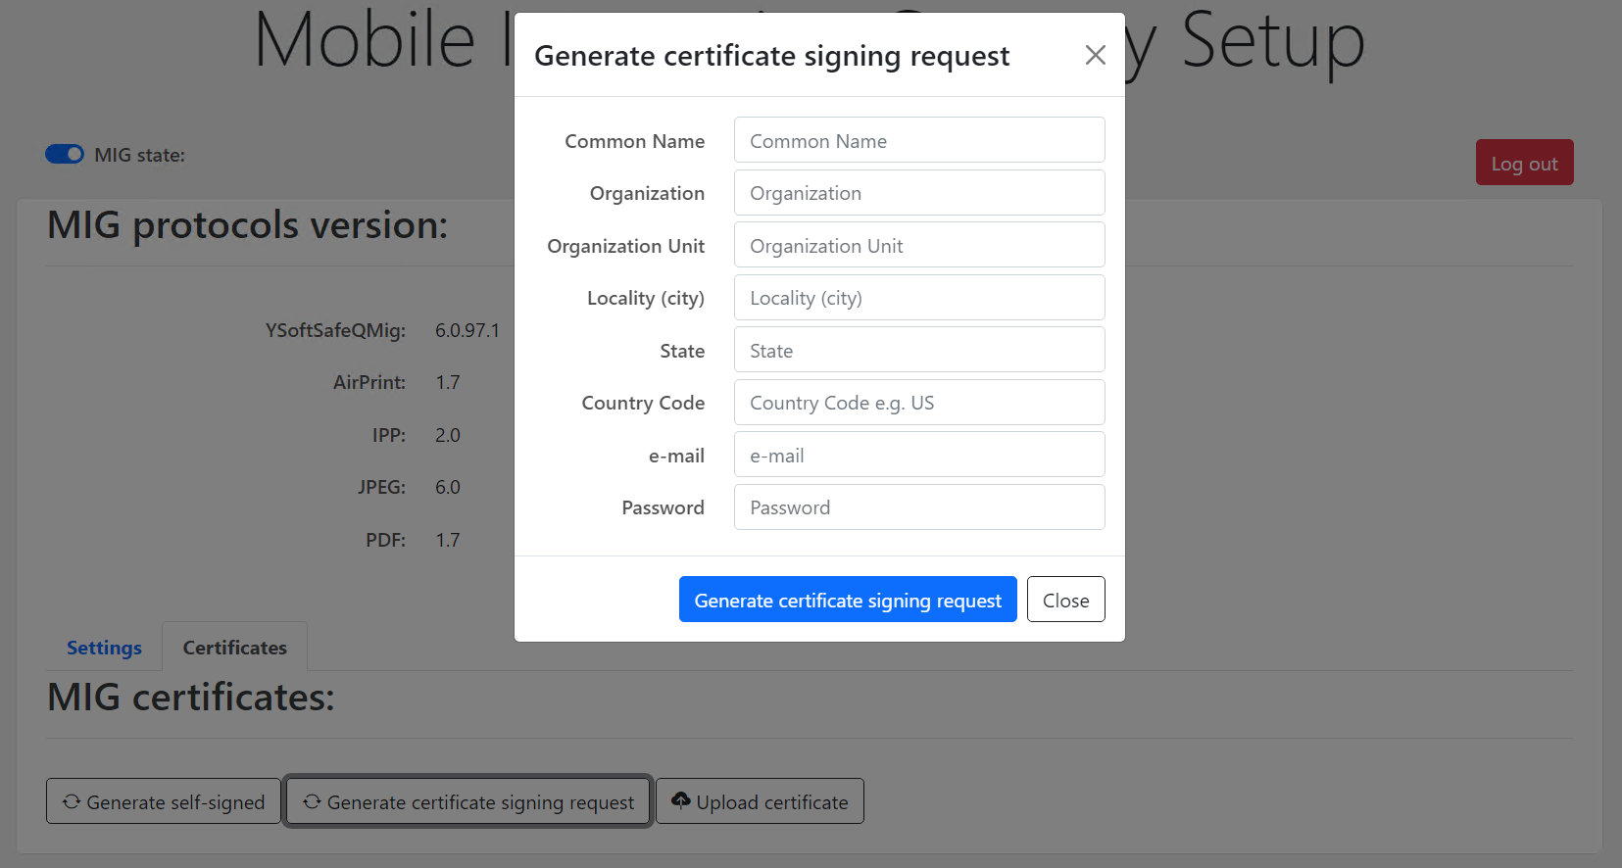
Task: Click the Country Code input field
Action: 918,403
